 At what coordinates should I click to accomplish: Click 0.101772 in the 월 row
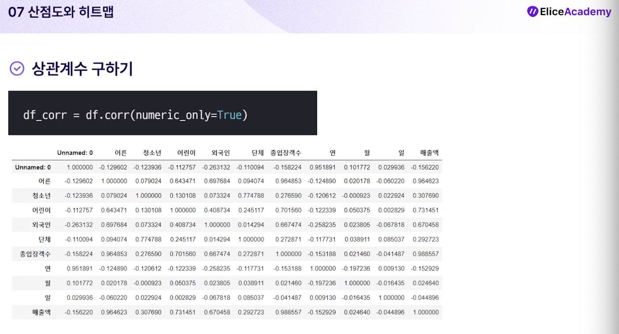[x=80, y=283]
